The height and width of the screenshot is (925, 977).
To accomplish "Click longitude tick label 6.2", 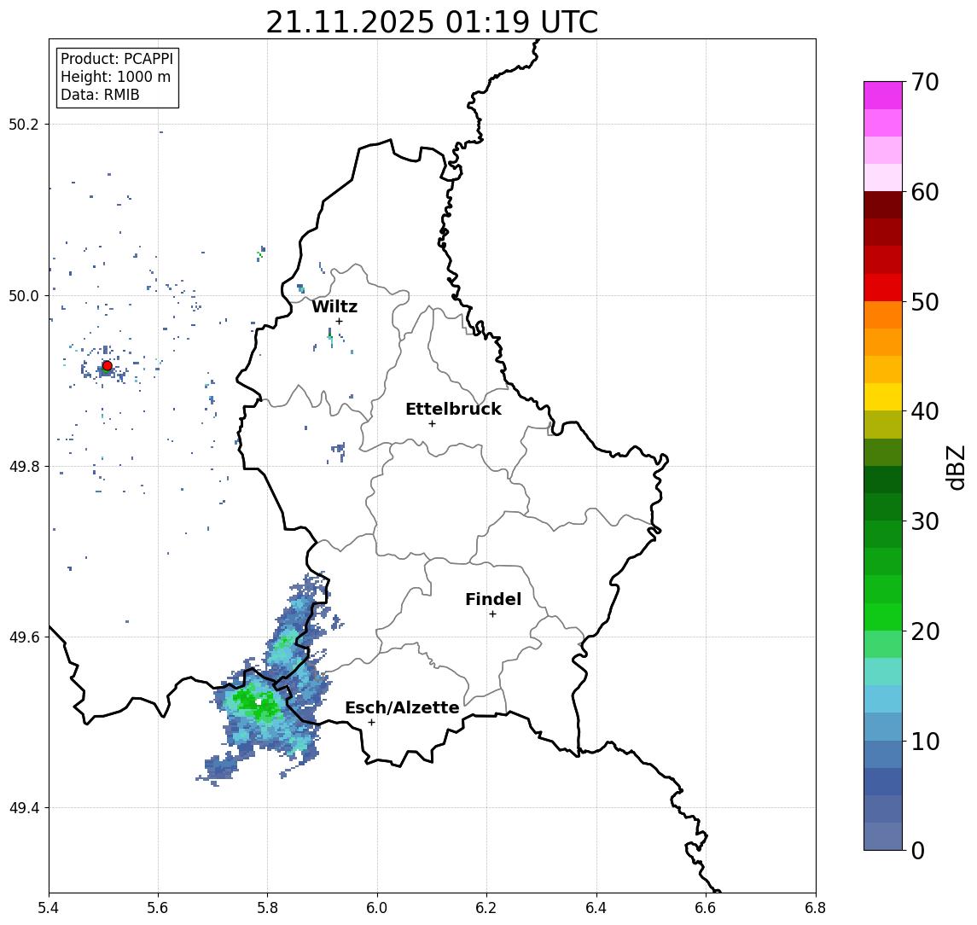I will pos(486,907).
